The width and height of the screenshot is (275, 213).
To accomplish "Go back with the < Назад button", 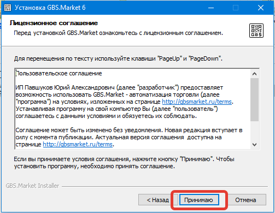I will pyautogui.click(x=158, y=200).
